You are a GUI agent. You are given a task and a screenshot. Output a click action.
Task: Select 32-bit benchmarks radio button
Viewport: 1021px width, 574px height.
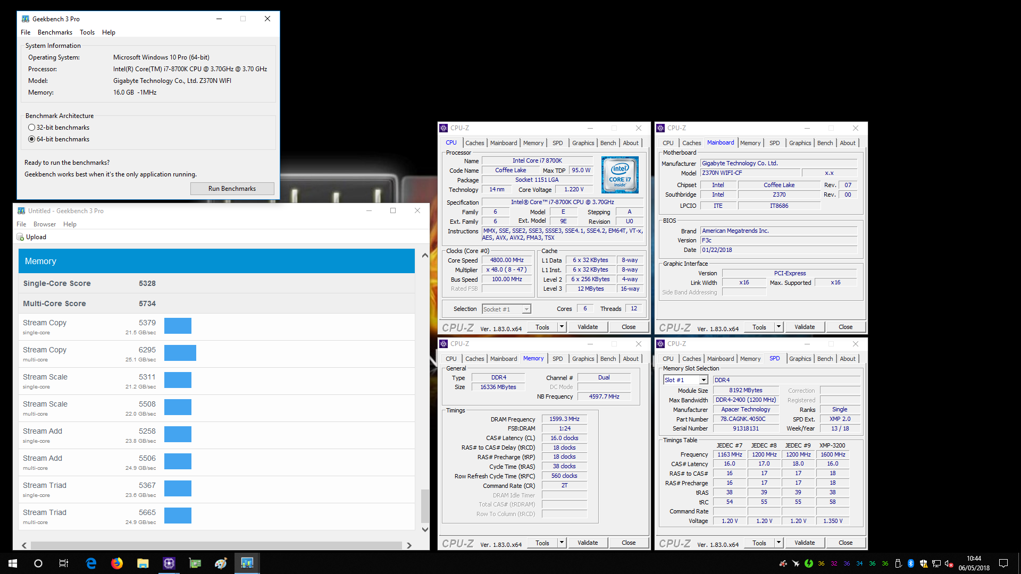click(x=32, y=128)
